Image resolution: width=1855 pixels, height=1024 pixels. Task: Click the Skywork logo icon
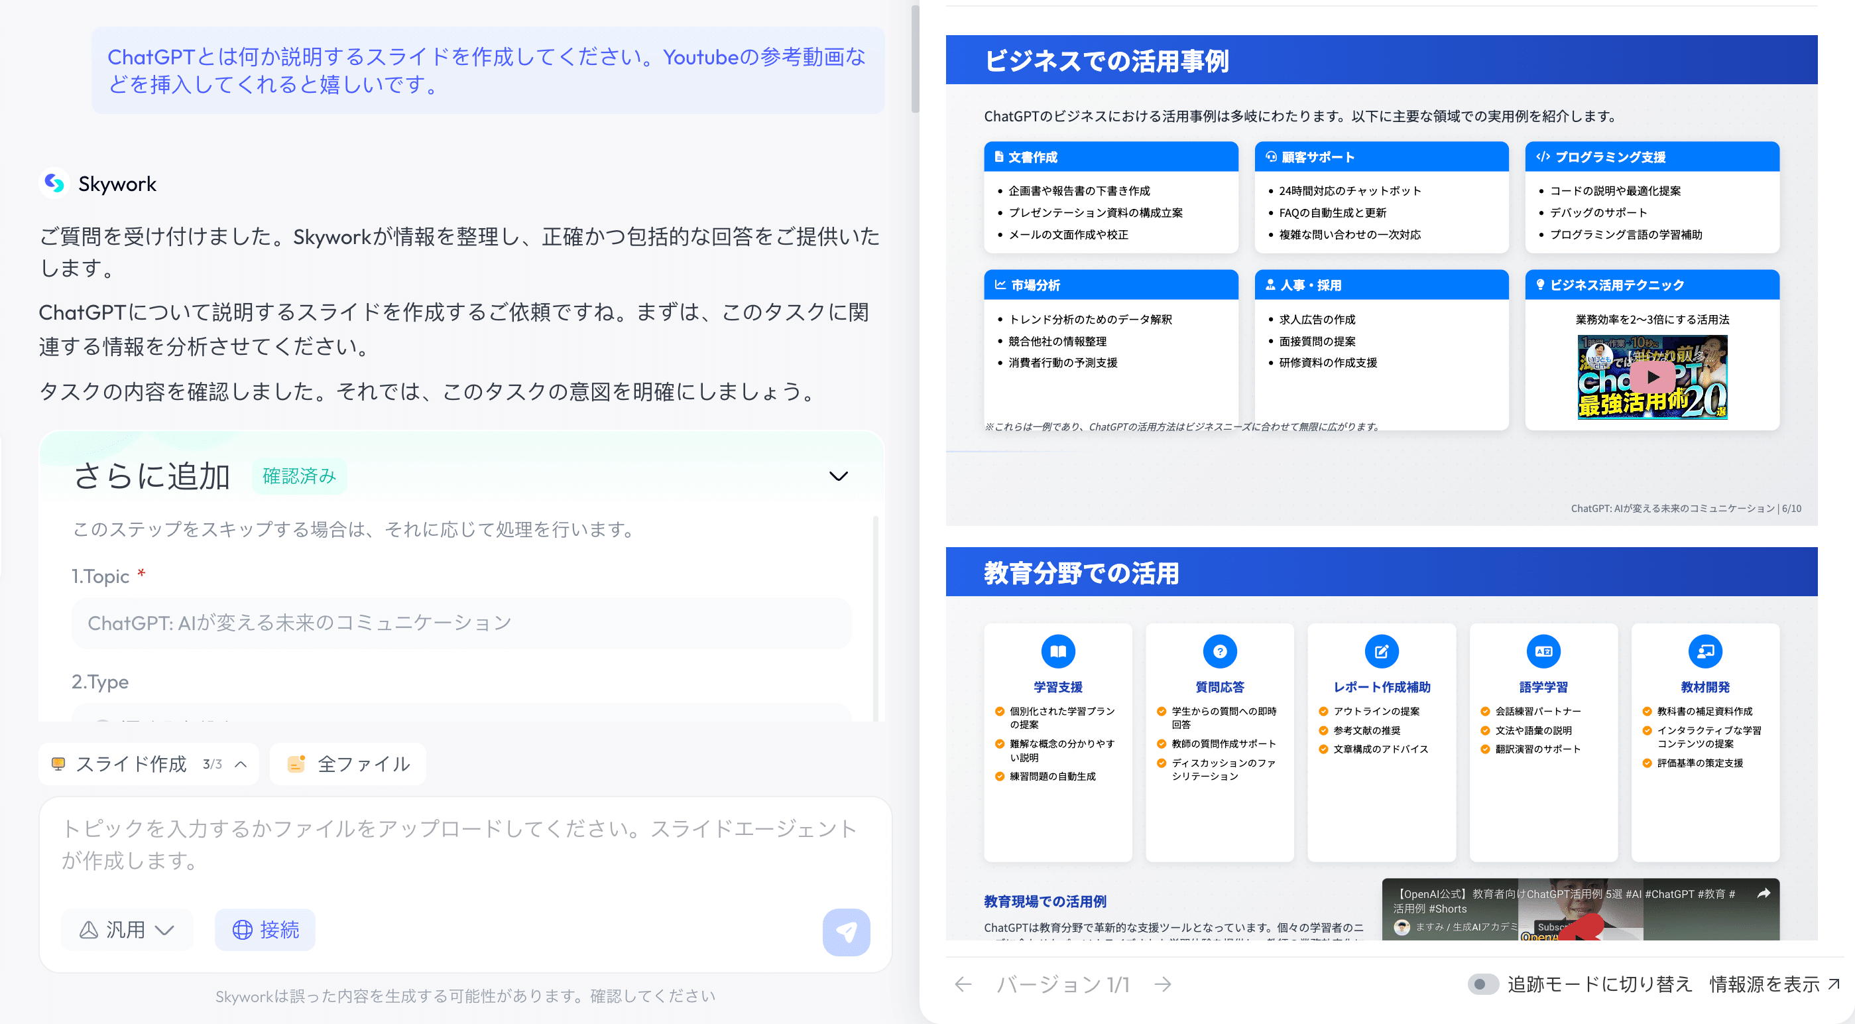point(54,184)
